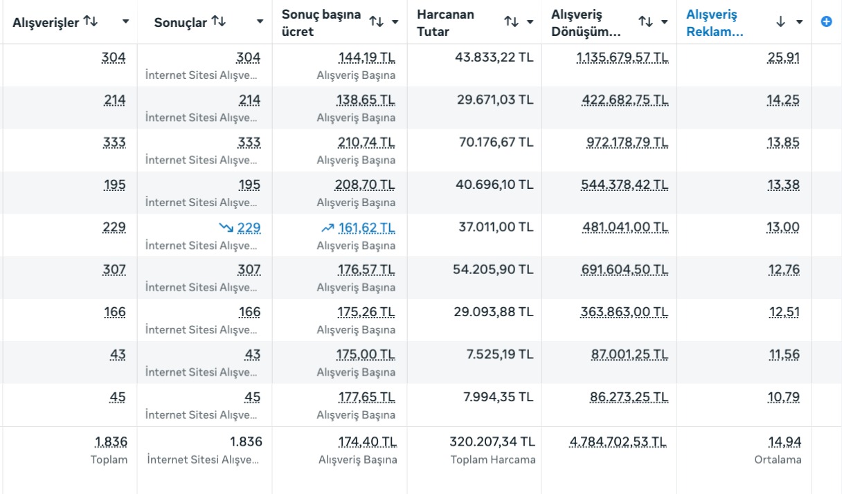The width and height of the screenshot is (842, 494).
Task: Open the Sonuçlar column dropdown caret
Action: (x=260, y=21)
